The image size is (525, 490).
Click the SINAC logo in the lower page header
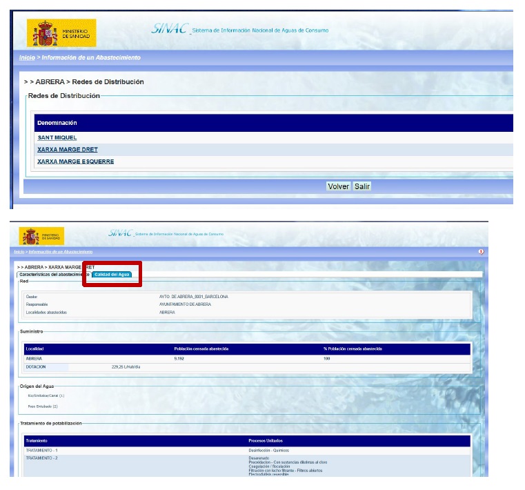[x=120, y=234]
